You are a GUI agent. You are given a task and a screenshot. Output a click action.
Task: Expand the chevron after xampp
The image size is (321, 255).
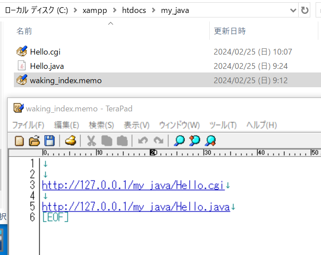(114, 10)
